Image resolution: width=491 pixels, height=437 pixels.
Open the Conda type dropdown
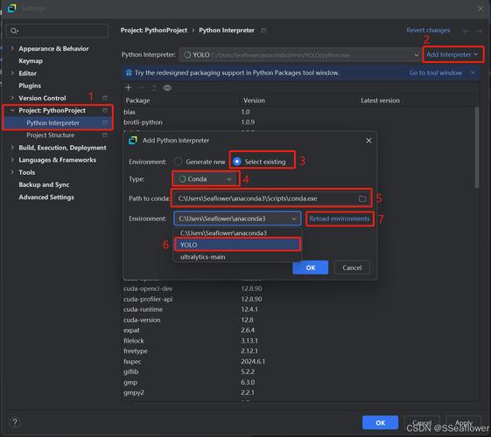click(206, 179)
